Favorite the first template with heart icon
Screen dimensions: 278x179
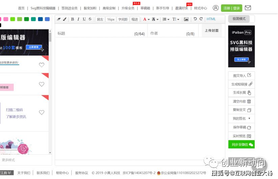(42, 65)
